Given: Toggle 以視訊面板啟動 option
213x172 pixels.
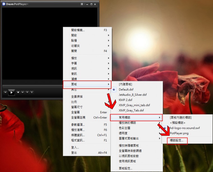Looking at the screenshot, I should tap(137, 156).
